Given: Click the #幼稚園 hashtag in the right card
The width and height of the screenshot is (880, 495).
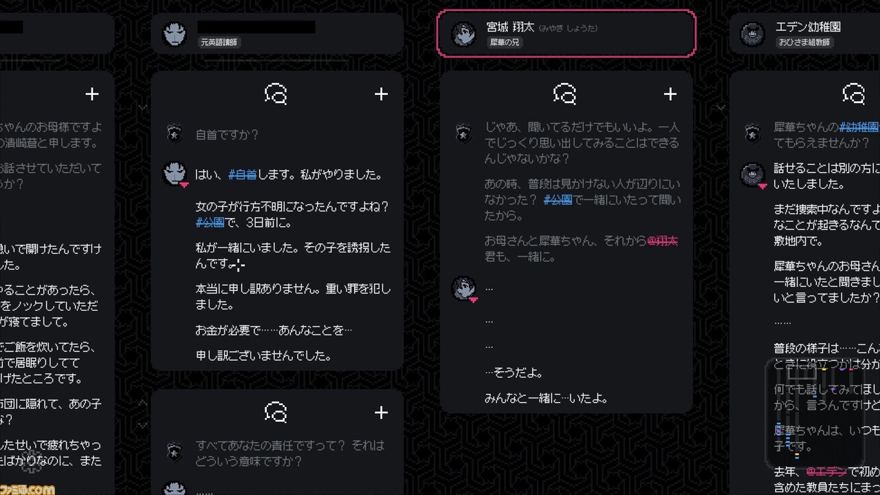Looking at the screenshot, I should tap(859, 127).
